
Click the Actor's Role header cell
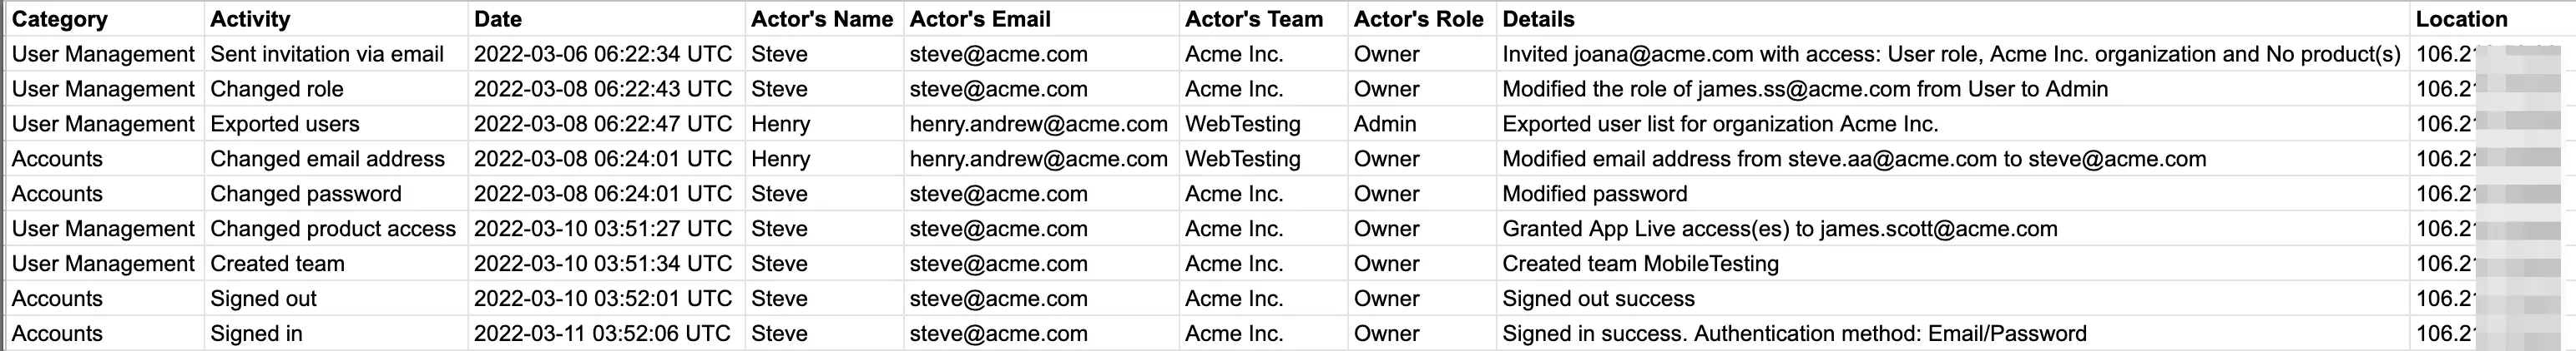1418,19
